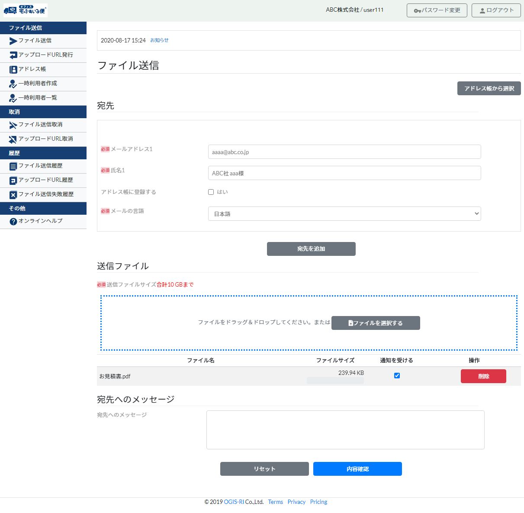Open アップロードURL履歴 in the sidebar

(x=13, y=180)
